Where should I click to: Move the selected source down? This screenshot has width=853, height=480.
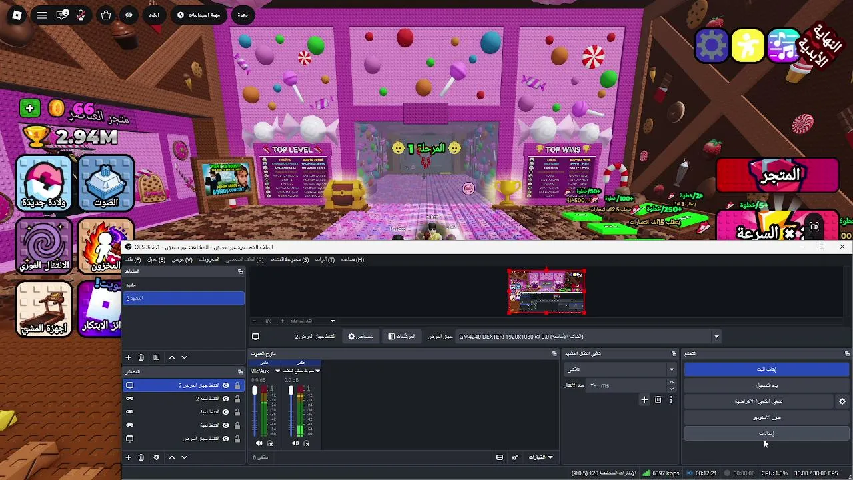click(x=185, y=457)
